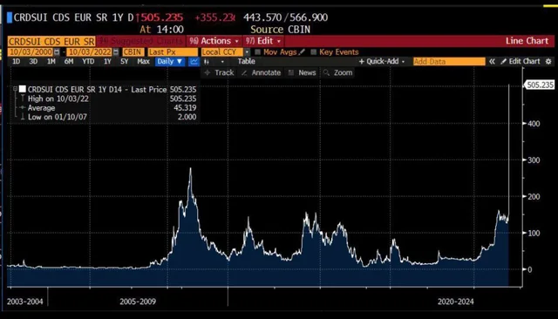Open the Daily periodicity dropdown
The image size is (558, 319).
click(x=170, y=61)
